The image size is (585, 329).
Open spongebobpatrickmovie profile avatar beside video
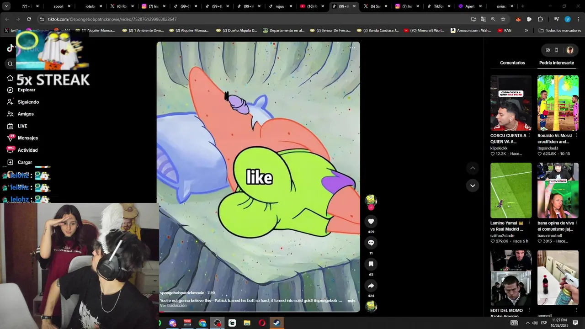pos(371,200)
